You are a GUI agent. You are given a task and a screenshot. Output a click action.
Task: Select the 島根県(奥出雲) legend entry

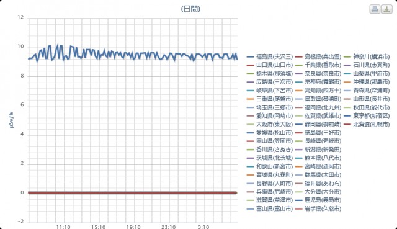[x=318, y=56]
